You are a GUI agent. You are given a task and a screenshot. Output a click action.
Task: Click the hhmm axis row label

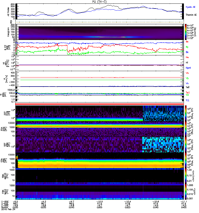pos(4,207)
